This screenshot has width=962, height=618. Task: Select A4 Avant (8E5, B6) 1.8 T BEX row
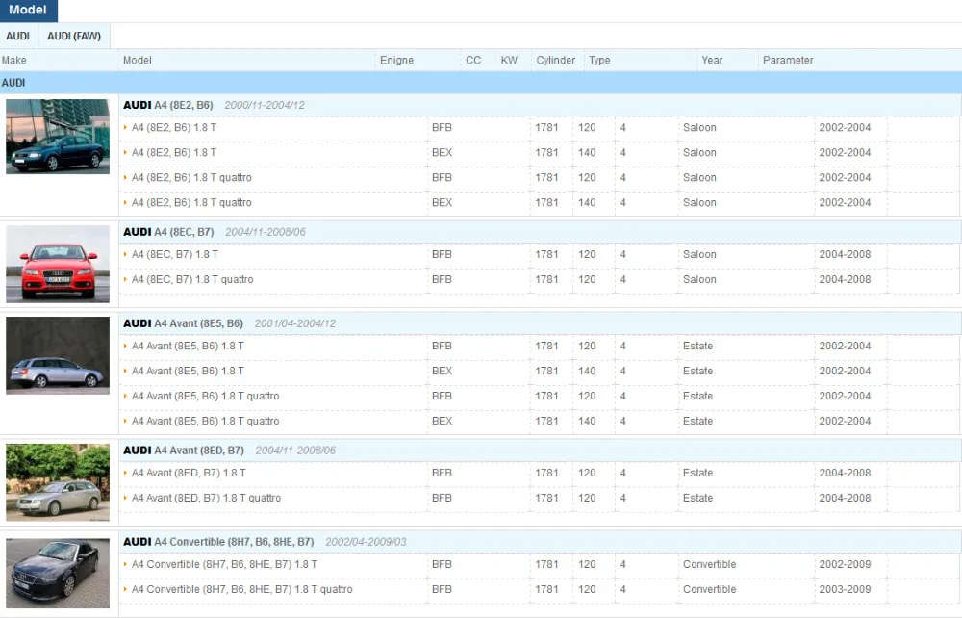click(188, 372)
